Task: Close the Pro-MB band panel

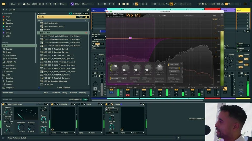Action: coord(182,63)
